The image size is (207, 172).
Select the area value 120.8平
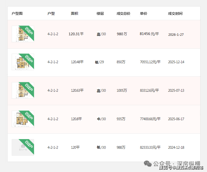76,119
